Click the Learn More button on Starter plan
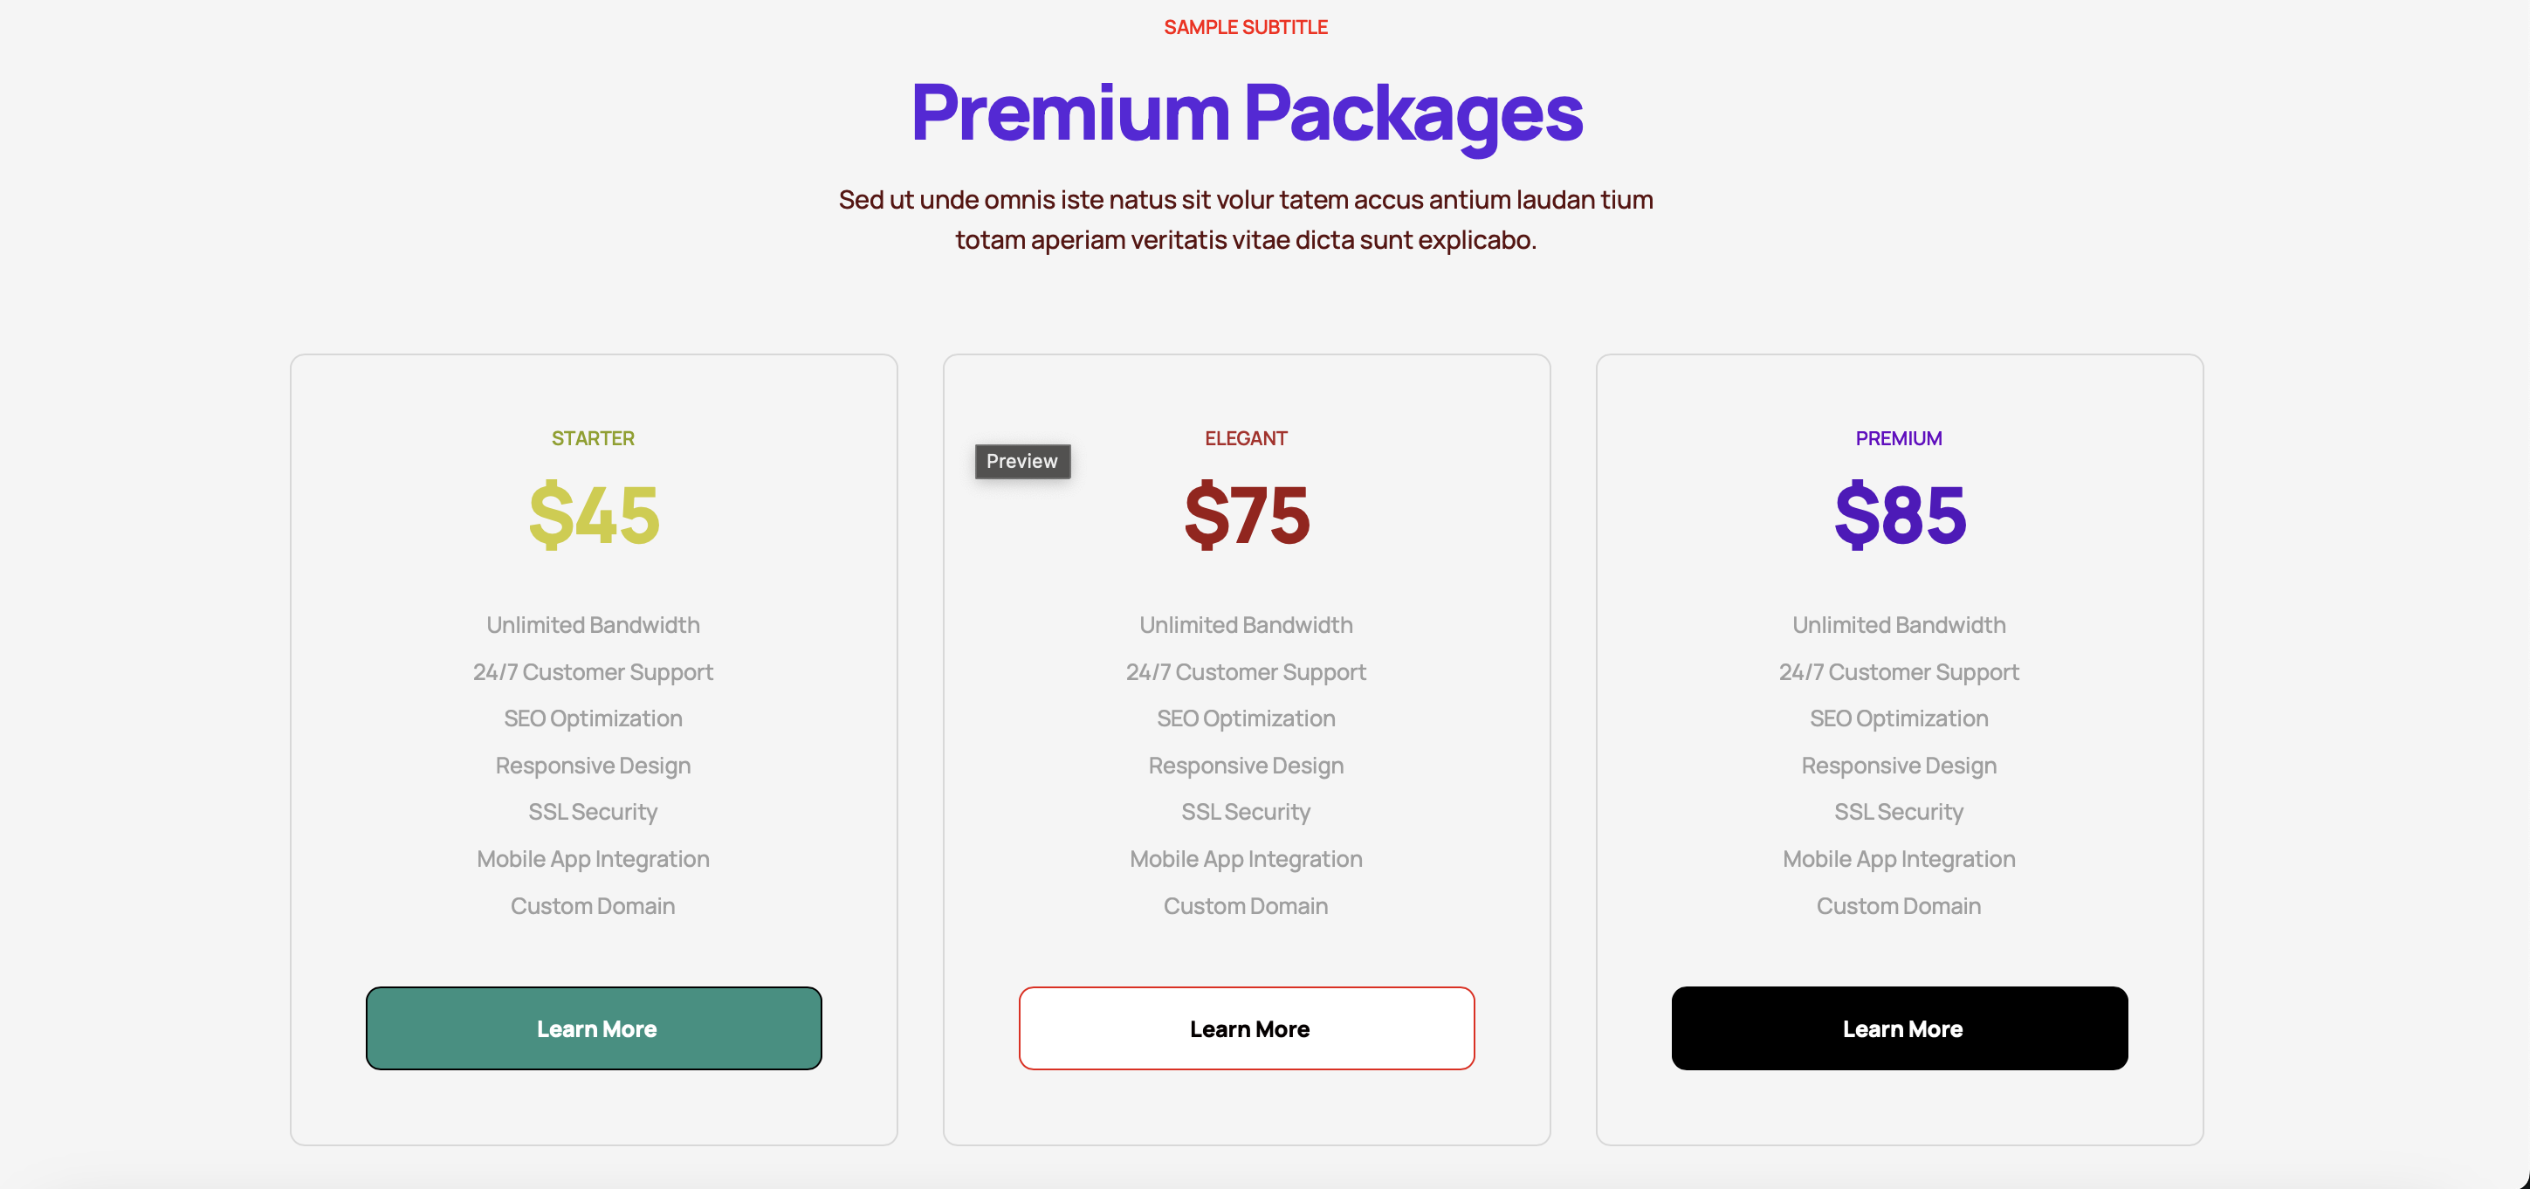Screen dimensions: 2530x1189 coord(594,1028)
